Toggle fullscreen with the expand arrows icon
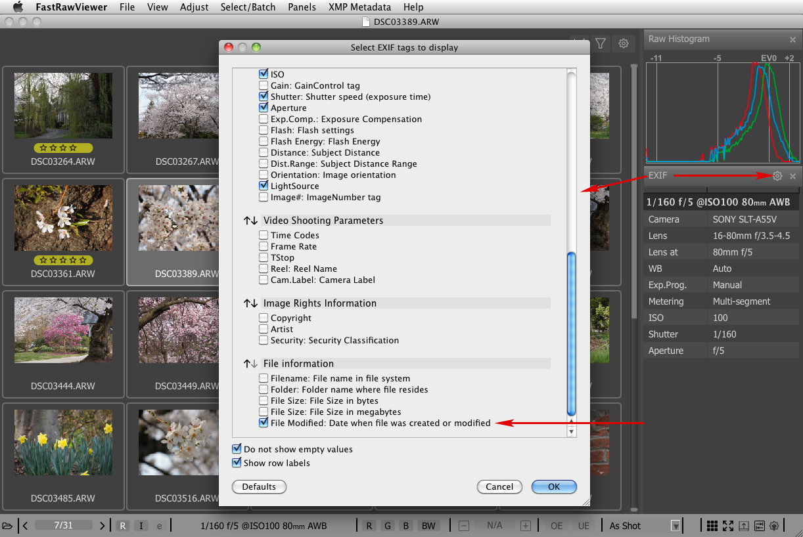 point(728,526)
